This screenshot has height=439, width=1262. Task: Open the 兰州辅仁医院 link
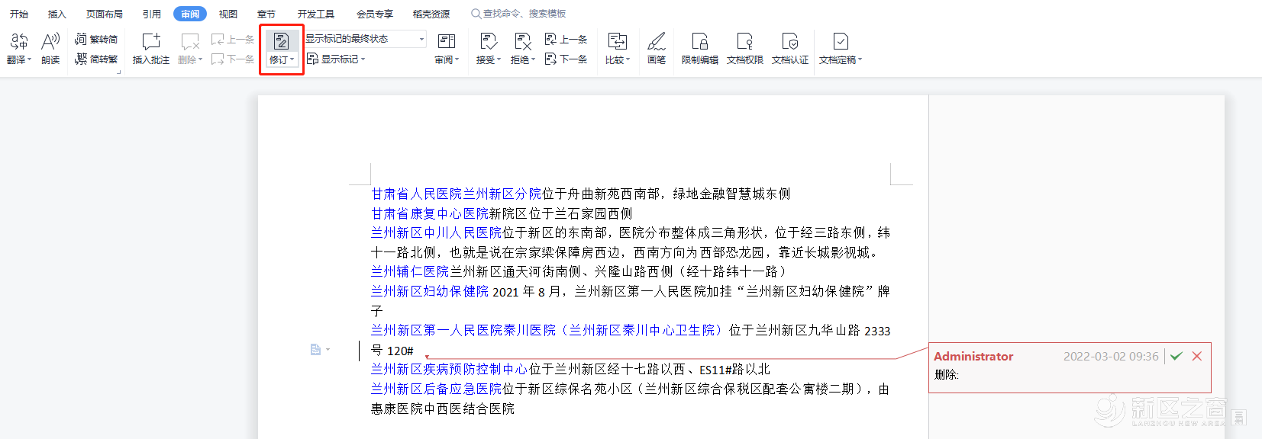(410, 271)
